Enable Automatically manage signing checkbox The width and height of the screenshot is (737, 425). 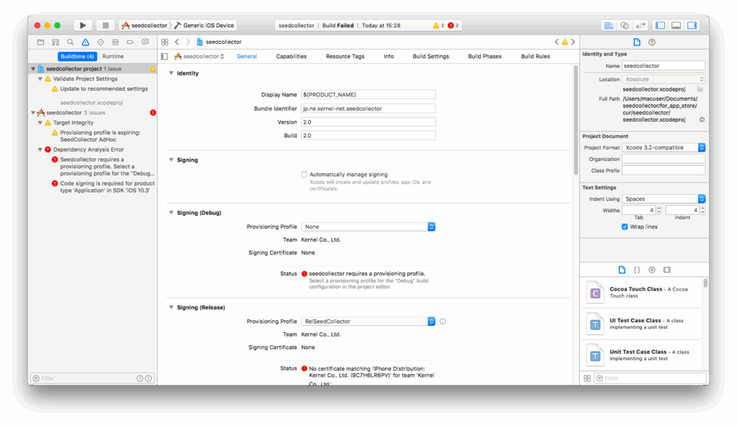pyautogui.click(x=304, y=174)
